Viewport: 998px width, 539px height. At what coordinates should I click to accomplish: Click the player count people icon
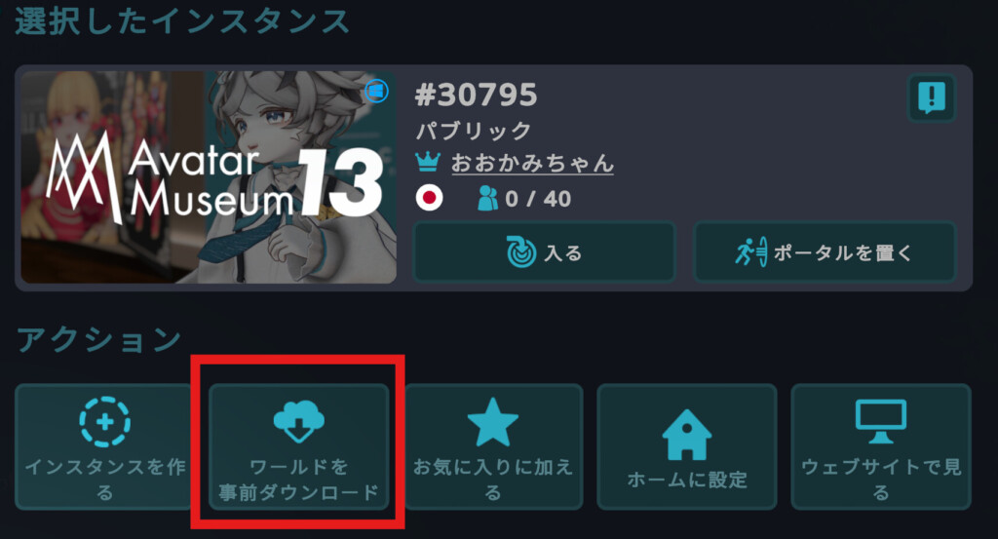click(x=487, y=199)
